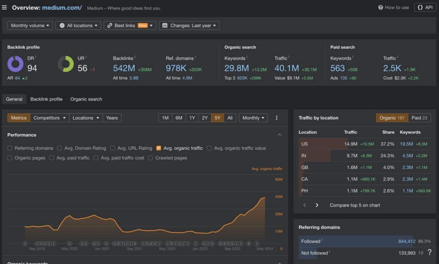Open the hamburger menu icon

point(4,7)
